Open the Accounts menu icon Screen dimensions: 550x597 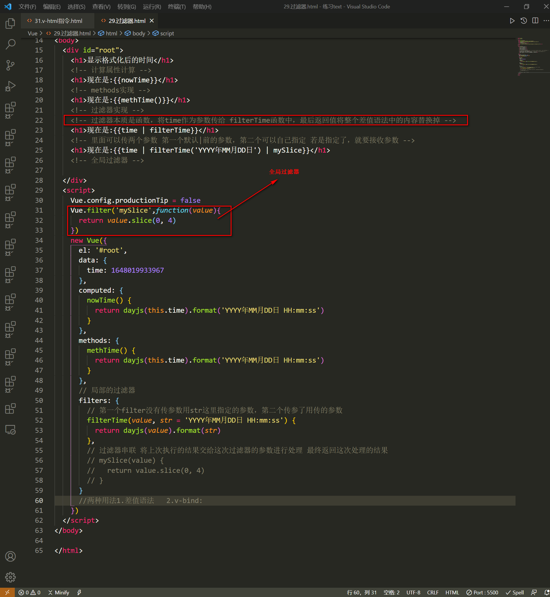point(10,556)
